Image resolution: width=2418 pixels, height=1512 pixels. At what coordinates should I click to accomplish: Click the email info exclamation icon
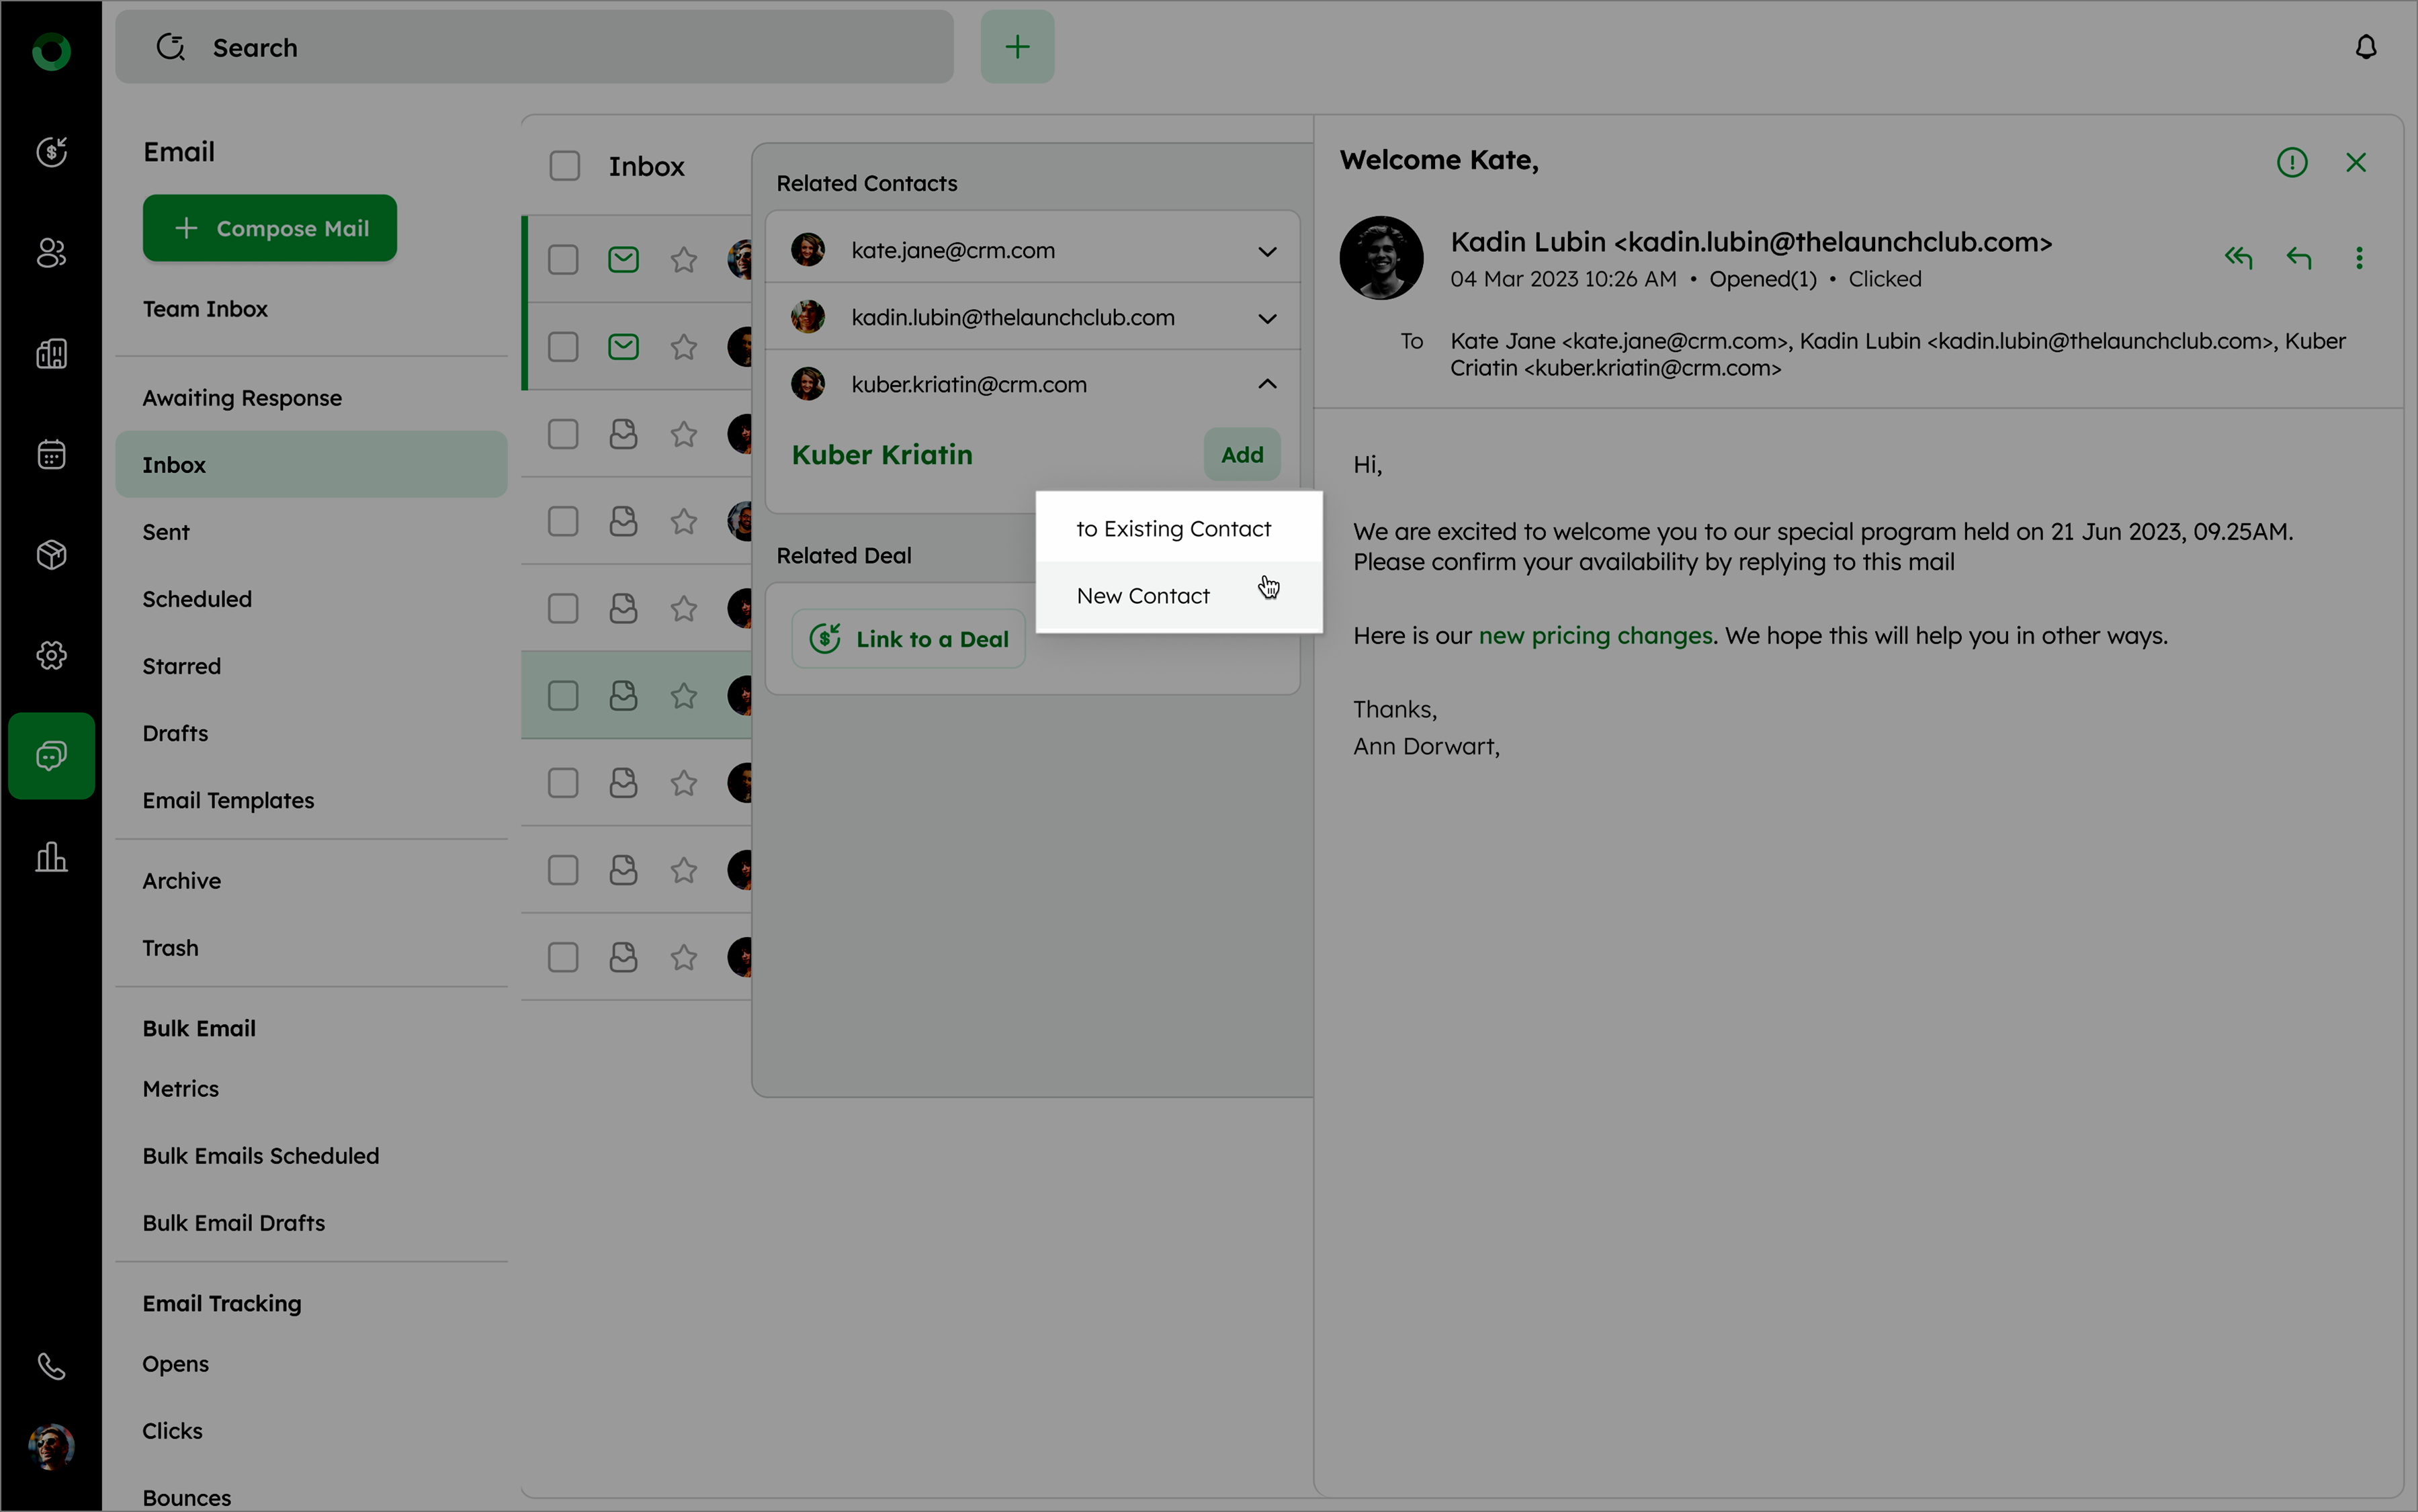2291,162
